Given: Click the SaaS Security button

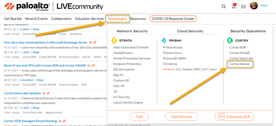Looking at the screenshot, I should click(181, 117).
